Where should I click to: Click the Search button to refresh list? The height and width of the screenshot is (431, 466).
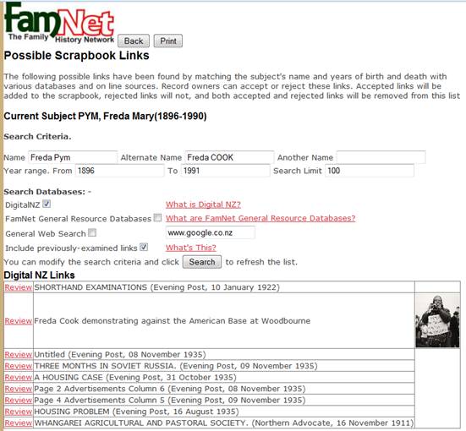[x=202, y=262]
